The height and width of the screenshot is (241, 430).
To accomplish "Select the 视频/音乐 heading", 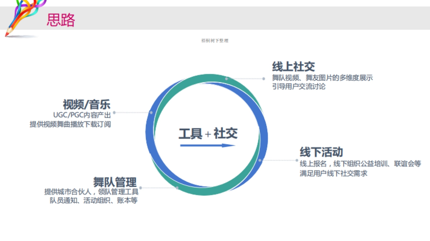I will click(86, 105).
